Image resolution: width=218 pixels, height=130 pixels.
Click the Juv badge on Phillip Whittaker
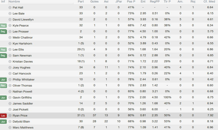[3, 80]
